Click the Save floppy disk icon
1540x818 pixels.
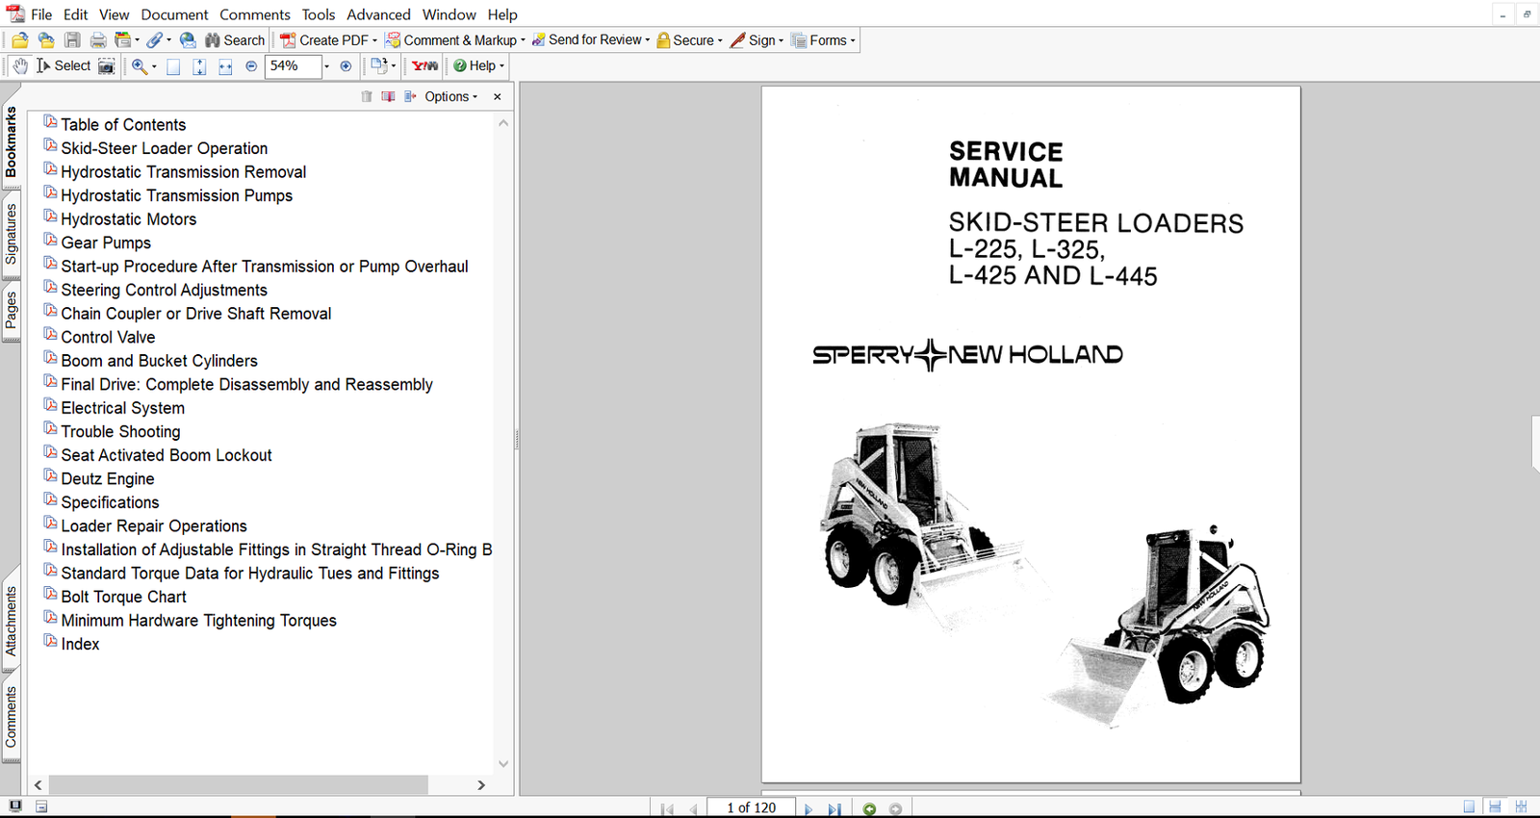coord(72,40)
